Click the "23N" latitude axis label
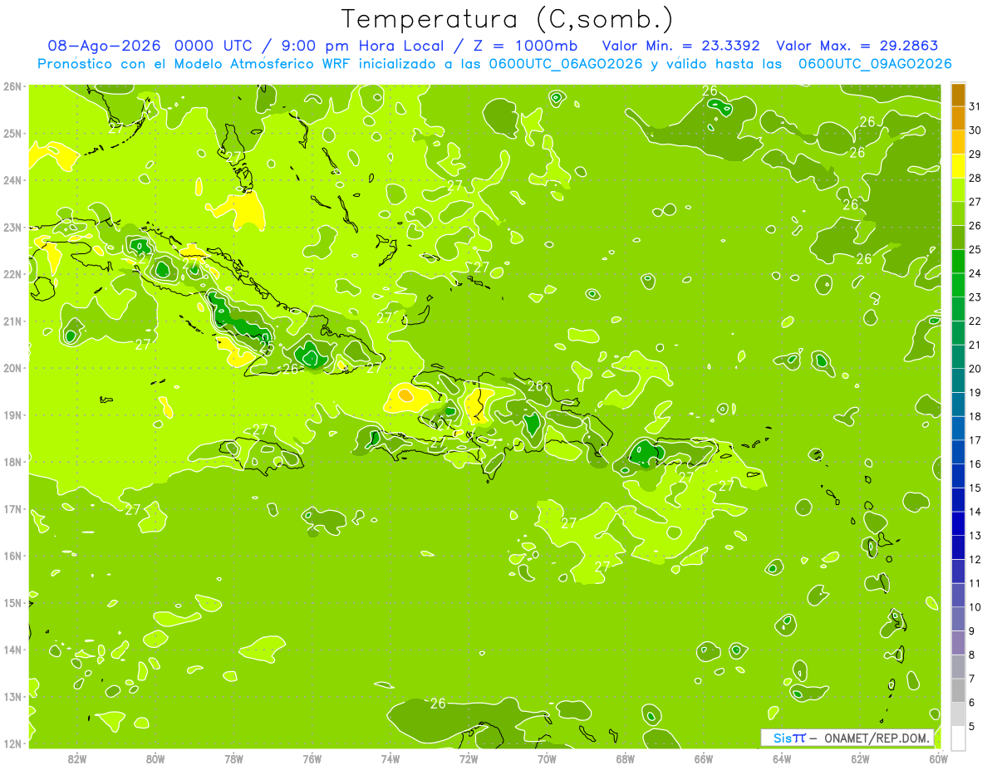Viewport: 997px width, 770px height. (12, 227)
